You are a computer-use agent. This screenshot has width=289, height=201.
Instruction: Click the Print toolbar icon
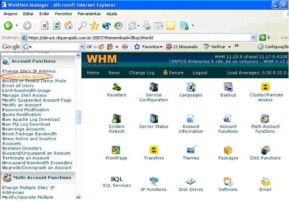pos(147,26)
